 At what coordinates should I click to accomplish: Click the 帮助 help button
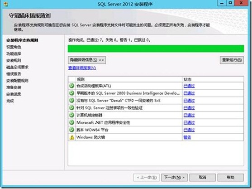pos(231,177)
